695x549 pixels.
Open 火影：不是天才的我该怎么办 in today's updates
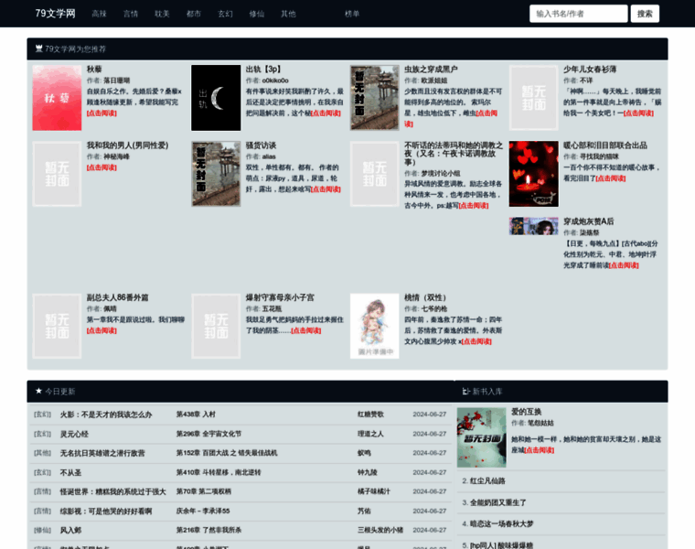coord(106,414)
